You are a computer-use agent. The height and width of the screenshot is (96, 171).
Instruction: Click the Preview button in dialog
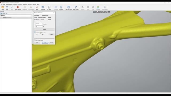click(44, 29)
